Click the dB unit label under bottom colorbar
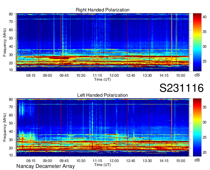This screenshot has height=170, width=210. coord(197,160)
